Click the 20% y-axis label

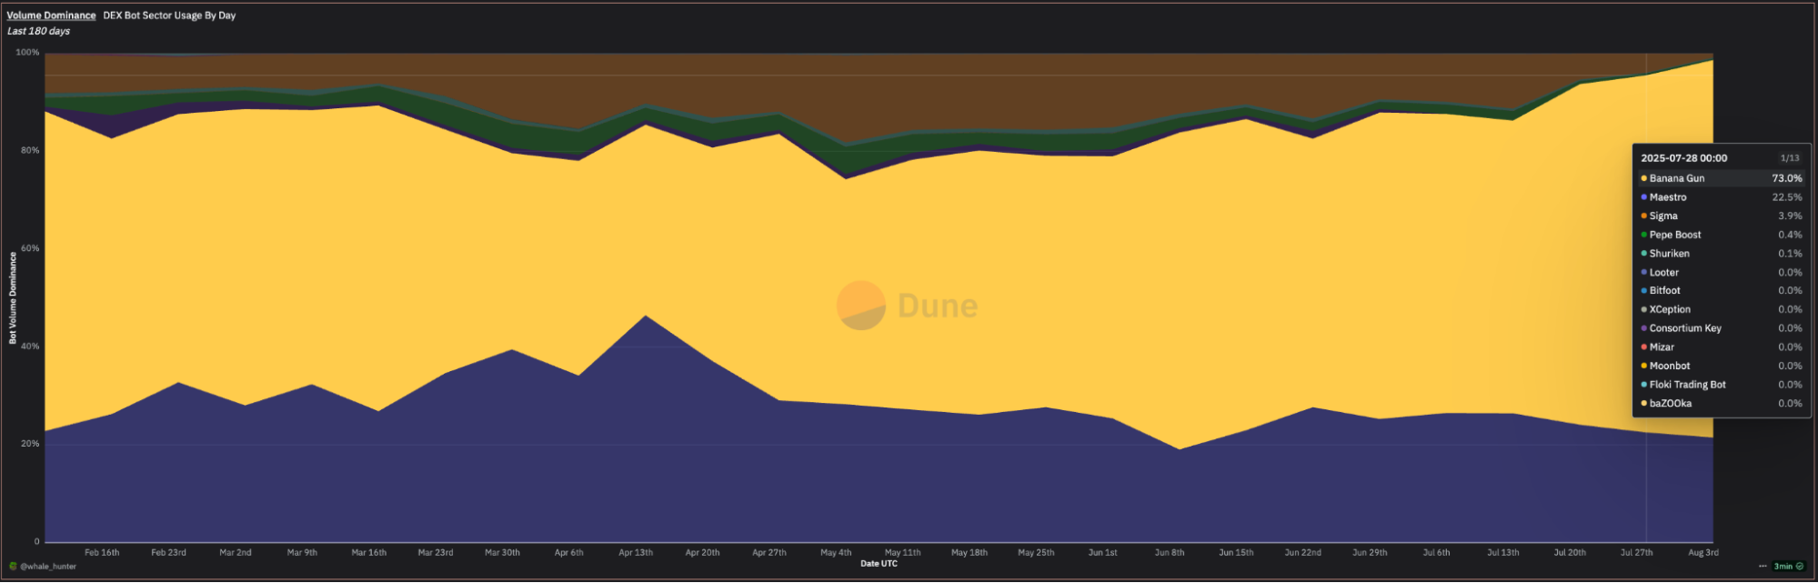tap(30, 444)
